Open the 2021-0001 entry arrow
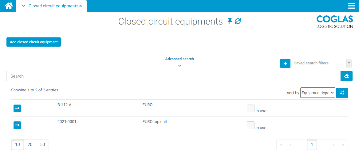 tap(17, 125)
